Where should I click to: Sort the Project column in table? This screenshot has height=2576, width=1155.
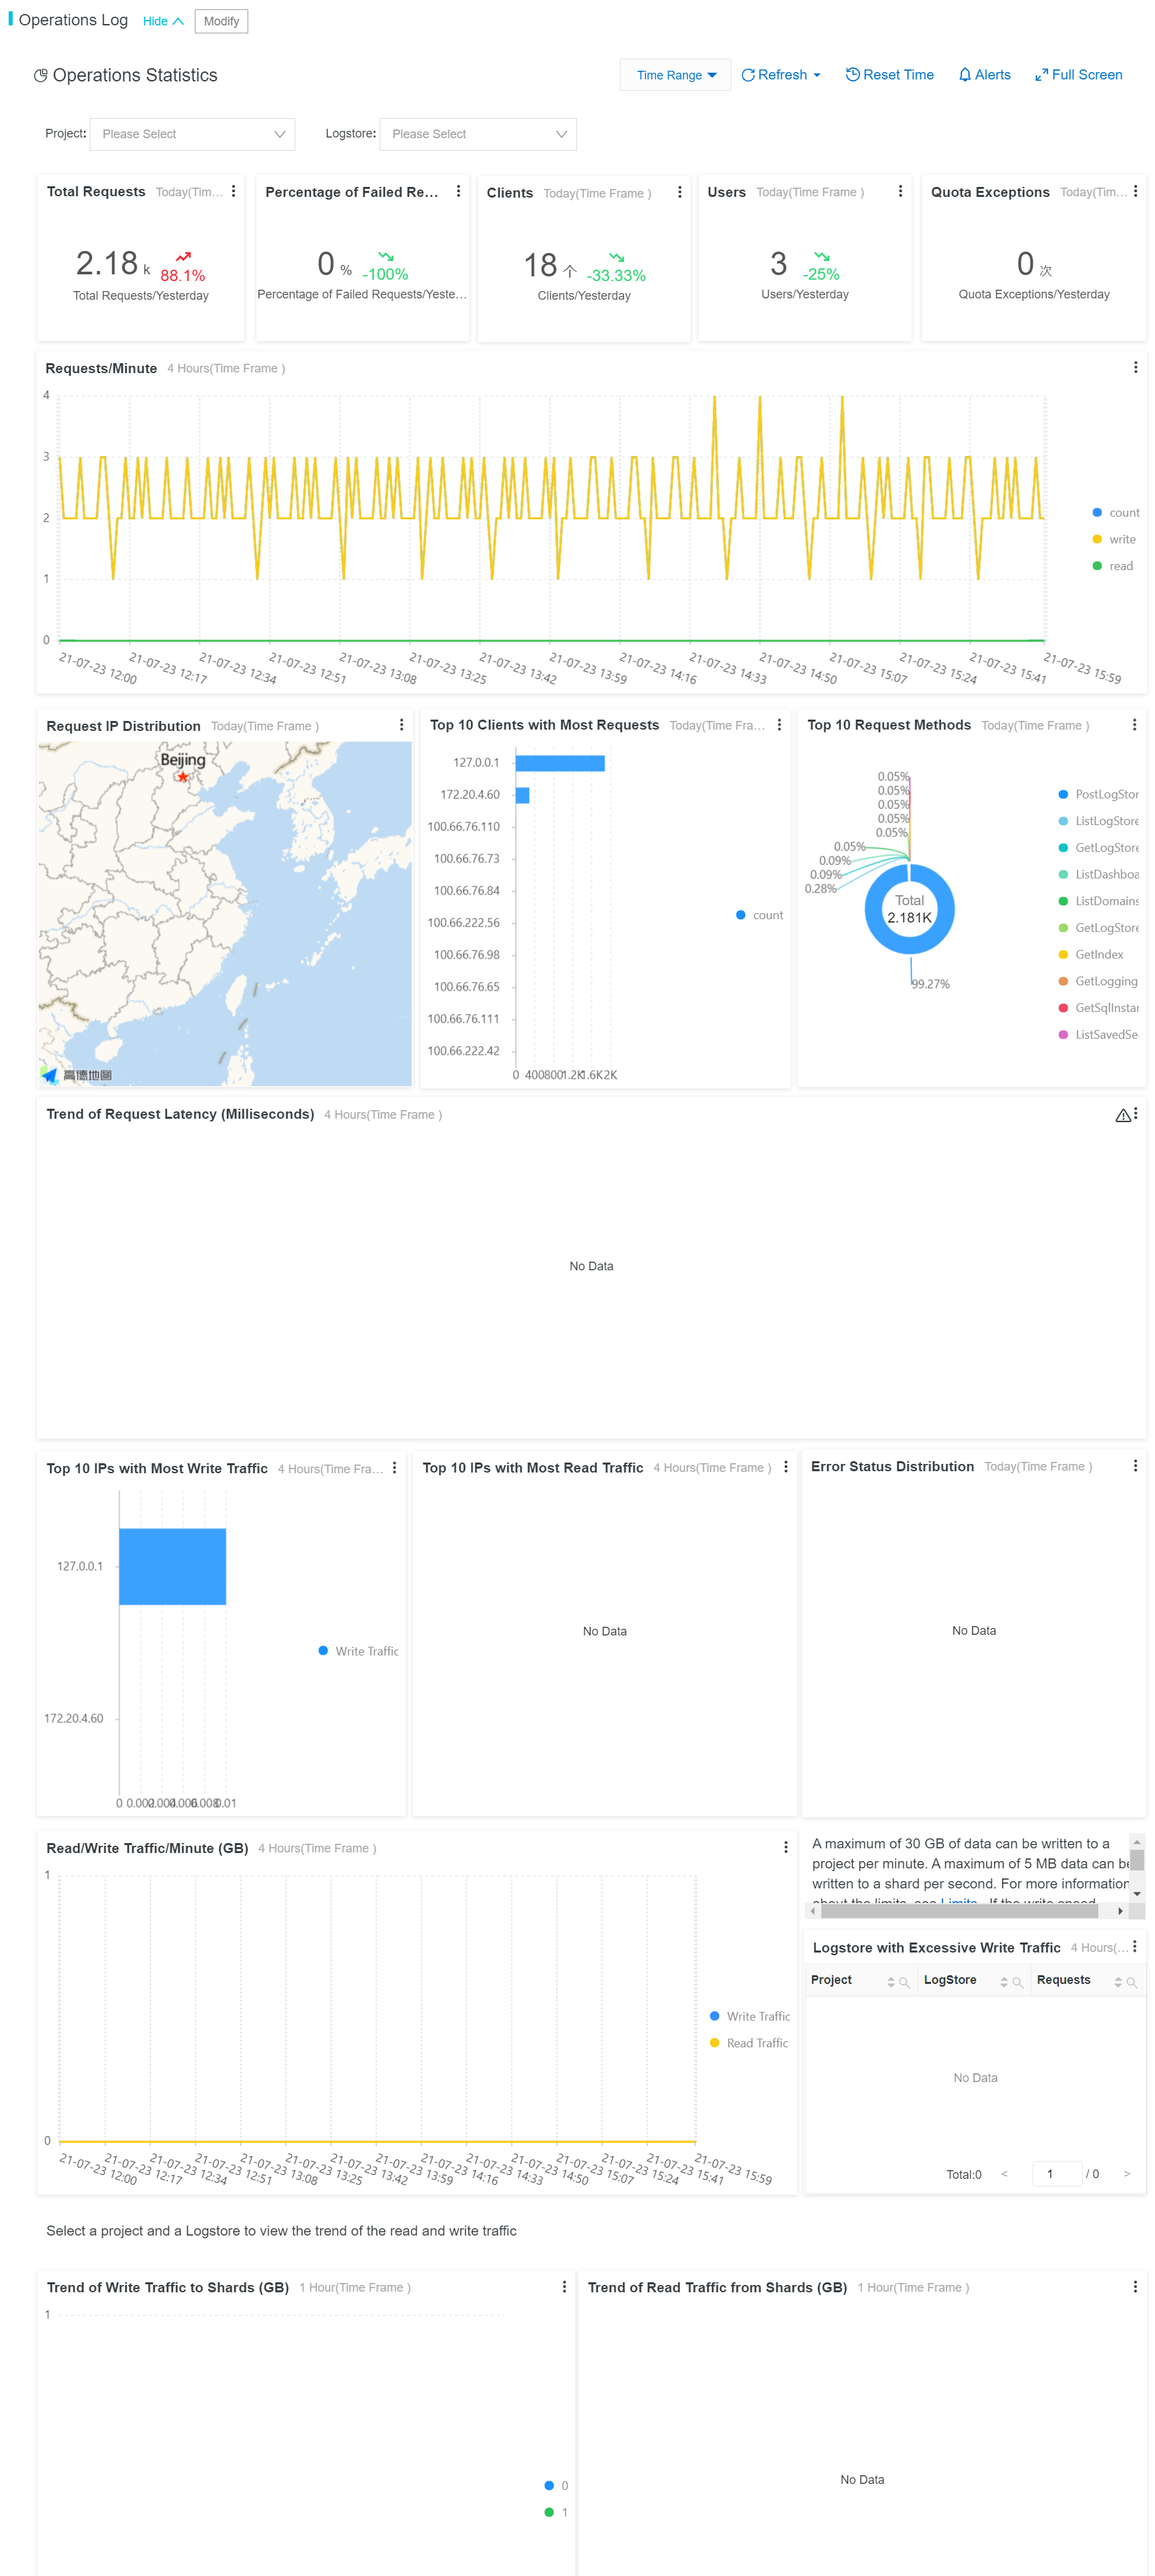point(891,1982)
